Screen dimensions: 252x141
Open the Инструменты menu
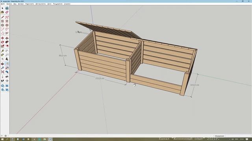tap(41, 4)
